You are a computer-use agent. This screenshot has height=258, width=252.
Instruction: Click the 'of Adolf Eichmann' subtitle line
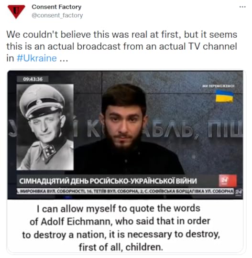pos(120,221)
